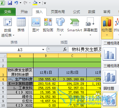The width and height of the screenshot is (119, 108).
Task: Insert 剪贴画 clip art
Action: (x=48, y=25)
